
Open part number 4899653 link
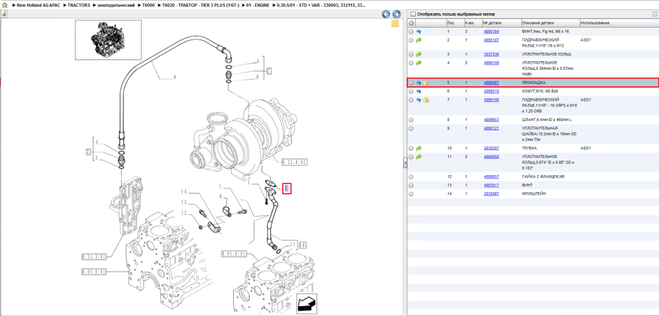[492, 120]
